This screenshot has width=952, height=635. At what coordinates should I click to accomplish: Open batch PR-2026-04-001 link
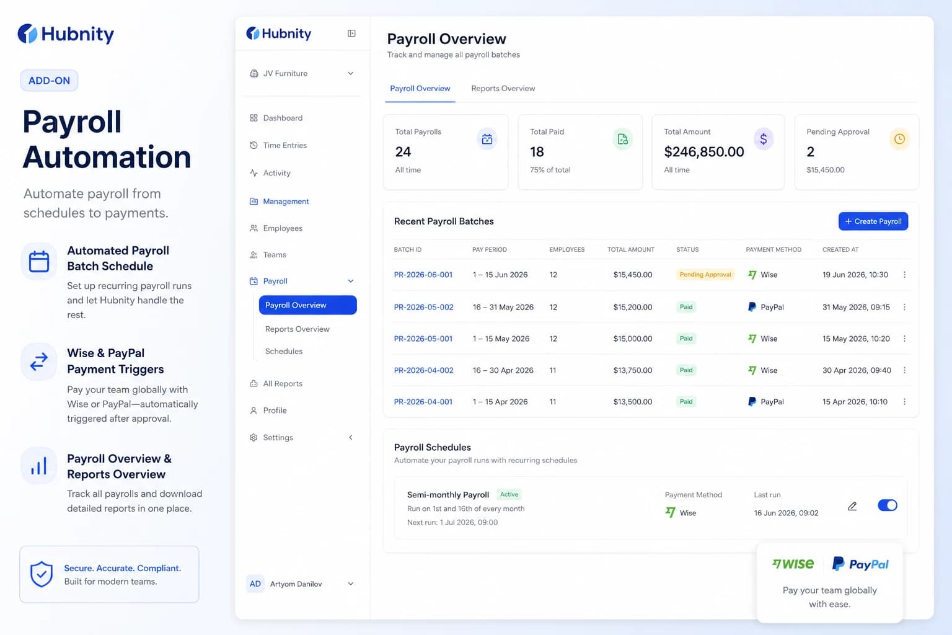click(423, 402)
